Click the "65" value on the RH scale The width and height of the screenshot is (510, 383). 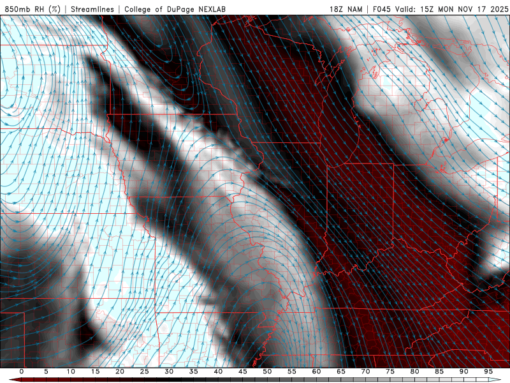click(x=341, y=372)
